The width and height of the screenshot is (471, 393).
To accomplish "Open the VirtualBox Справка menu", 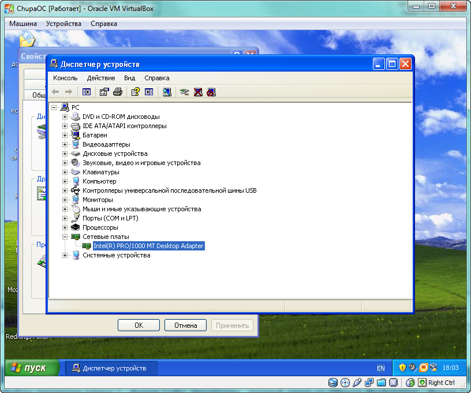I will click(x=104, y=24).
